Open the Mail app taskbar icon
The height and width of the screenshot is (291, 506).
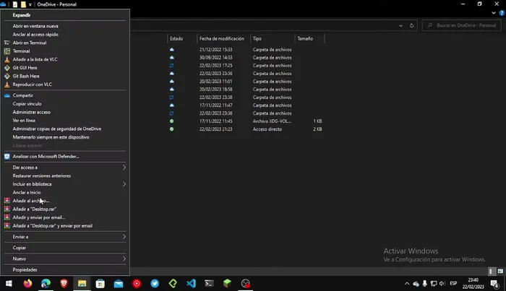coord(119,283)
